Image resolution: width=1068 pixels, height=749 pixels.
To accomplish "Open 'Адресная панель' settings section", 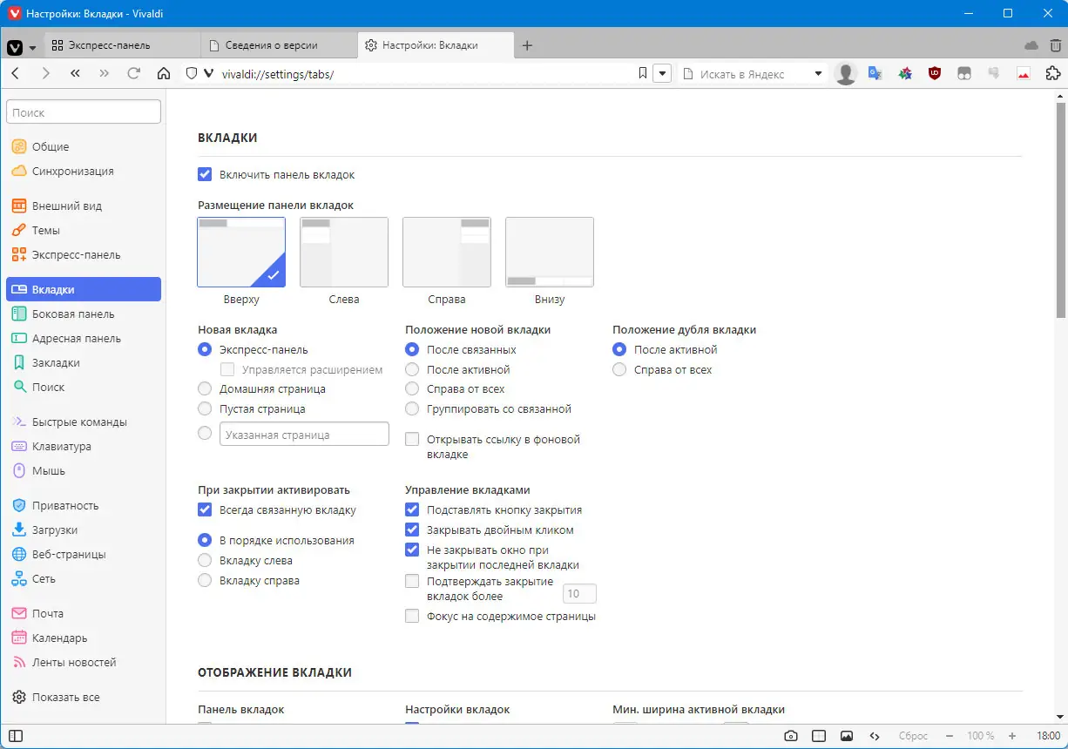I will (x=84, y=339).
